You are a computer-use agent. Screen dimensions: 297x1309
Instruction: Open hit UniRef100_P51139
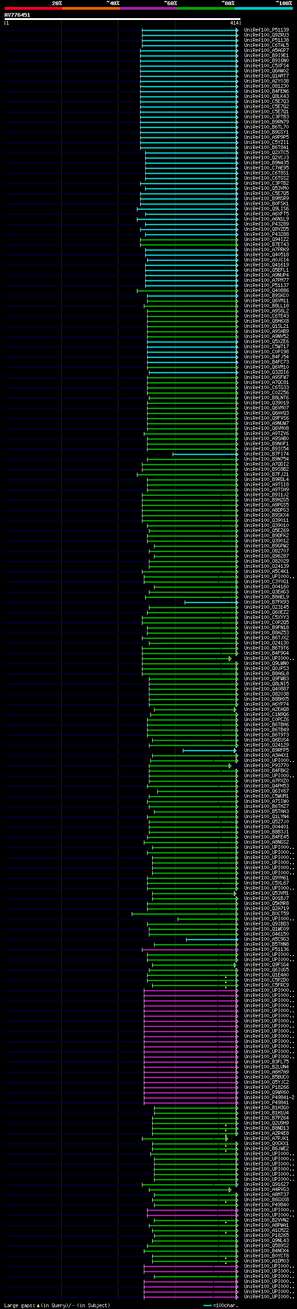266,30
